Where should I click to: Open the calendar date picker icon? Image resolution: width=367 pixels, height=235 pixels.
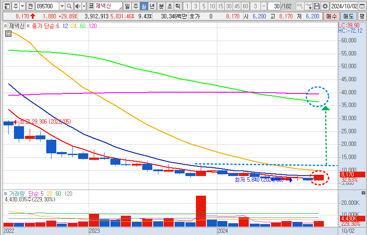click(362, 6)
